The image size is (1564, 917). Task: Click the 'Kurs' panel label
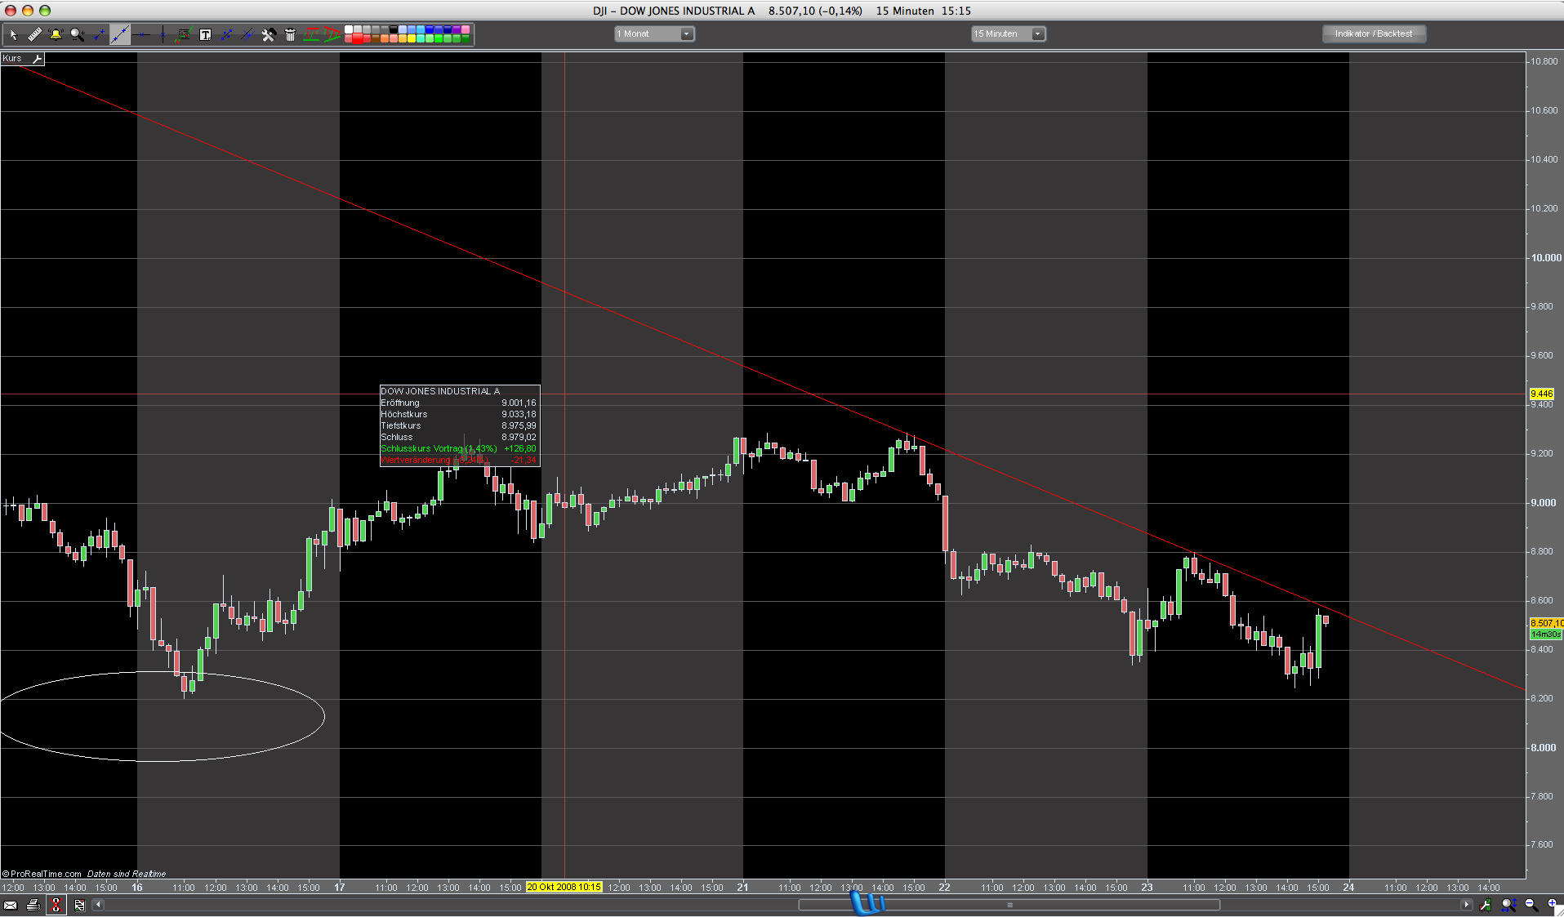[x=12, y=59]
